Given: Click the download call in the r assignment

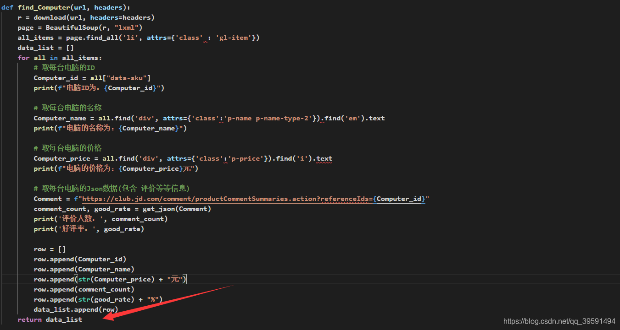Looking at the screenshot, I should click(x=50, y=17).
